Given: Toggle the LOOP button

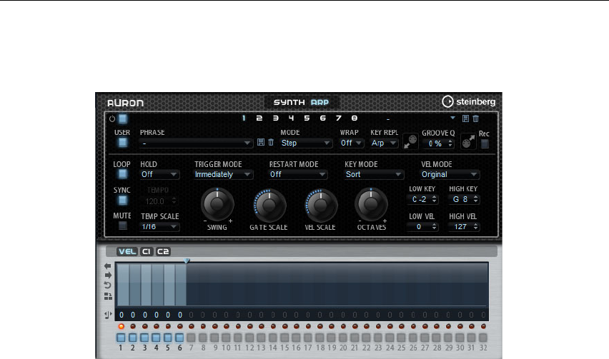Looking at the screenshot, I should 122,174.
